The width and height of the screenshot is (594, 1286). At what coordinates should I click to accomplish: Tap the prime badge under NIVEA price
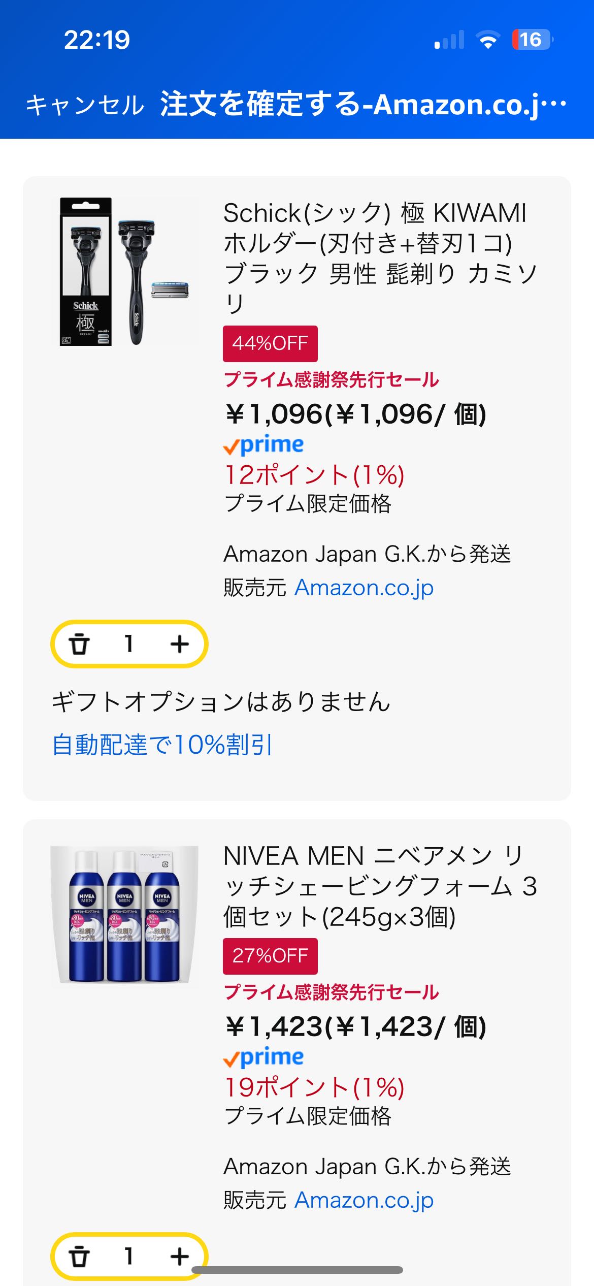click(x=263, y=1058)
